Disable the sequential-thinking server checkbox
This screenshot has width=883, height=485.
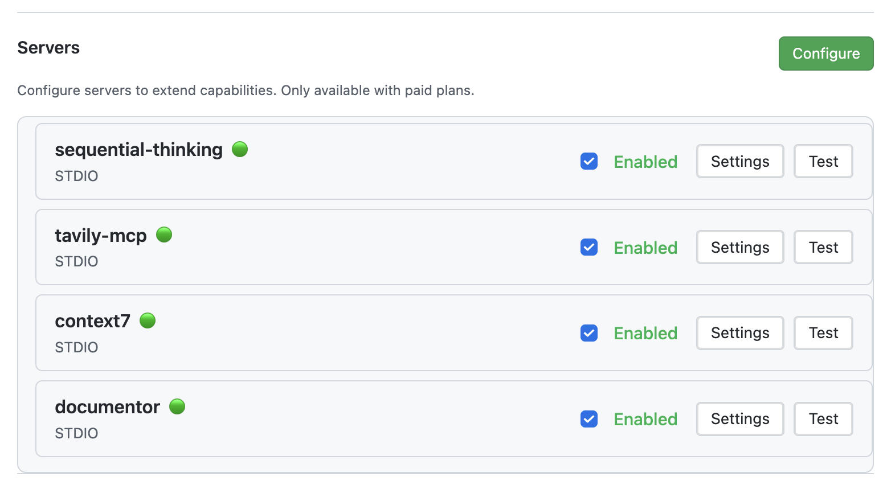(588, 161)
